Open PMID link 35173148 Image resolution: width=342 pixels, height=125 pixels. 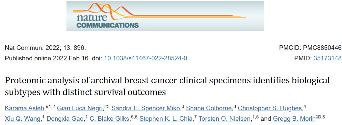click(x=328, y=58)
